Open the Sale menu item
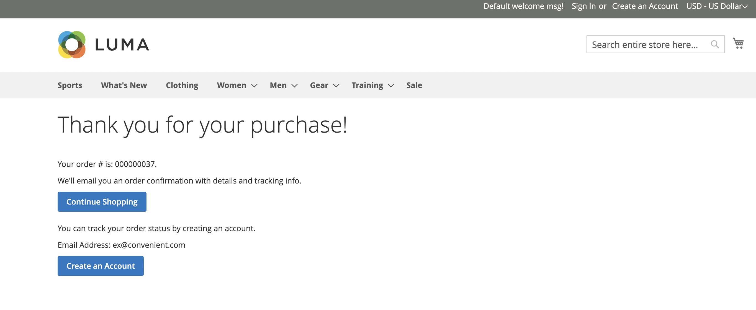This screenshot has height=310, width=756. click(414, 85)
